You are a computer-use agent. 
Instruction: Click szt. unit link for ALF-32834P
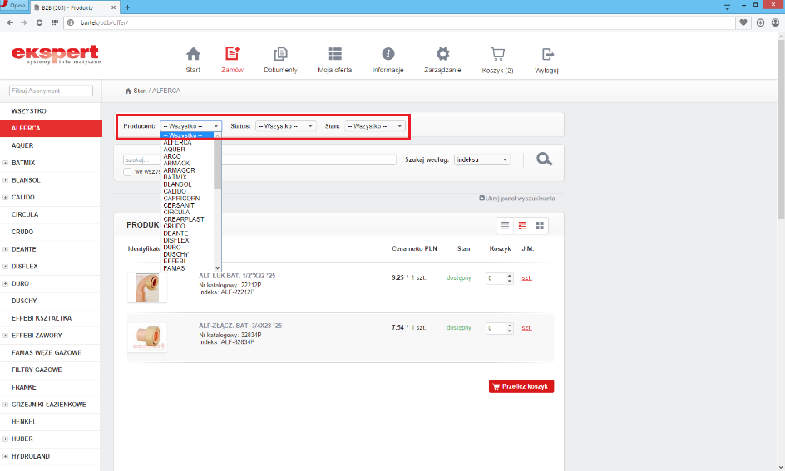click(x=526, y=328)
